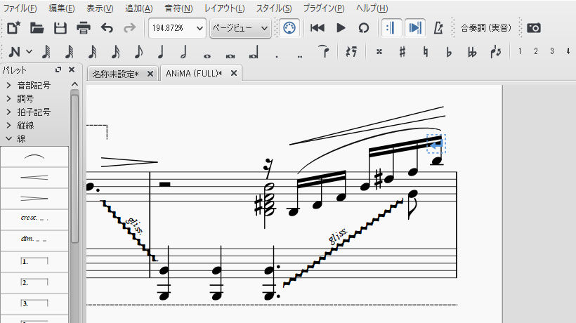Screen dimensions: 576x323
Task: Select voice 2
Action: coord(536,51)
